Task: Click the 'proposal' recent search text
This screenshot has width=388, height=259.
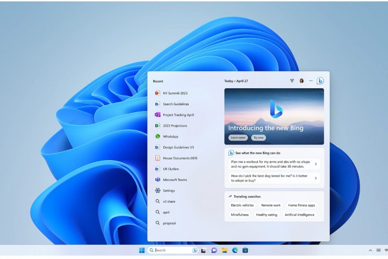Action: click(x=169, y=223)
